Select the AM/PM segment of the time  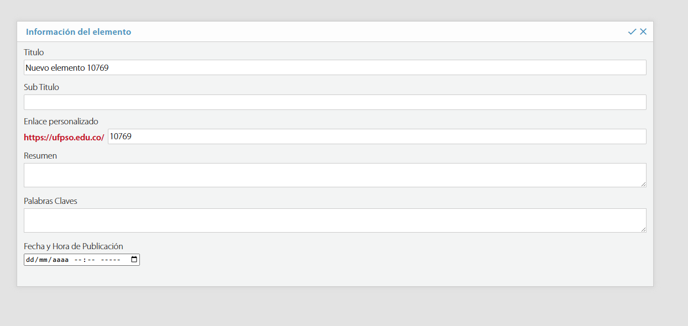111,260
